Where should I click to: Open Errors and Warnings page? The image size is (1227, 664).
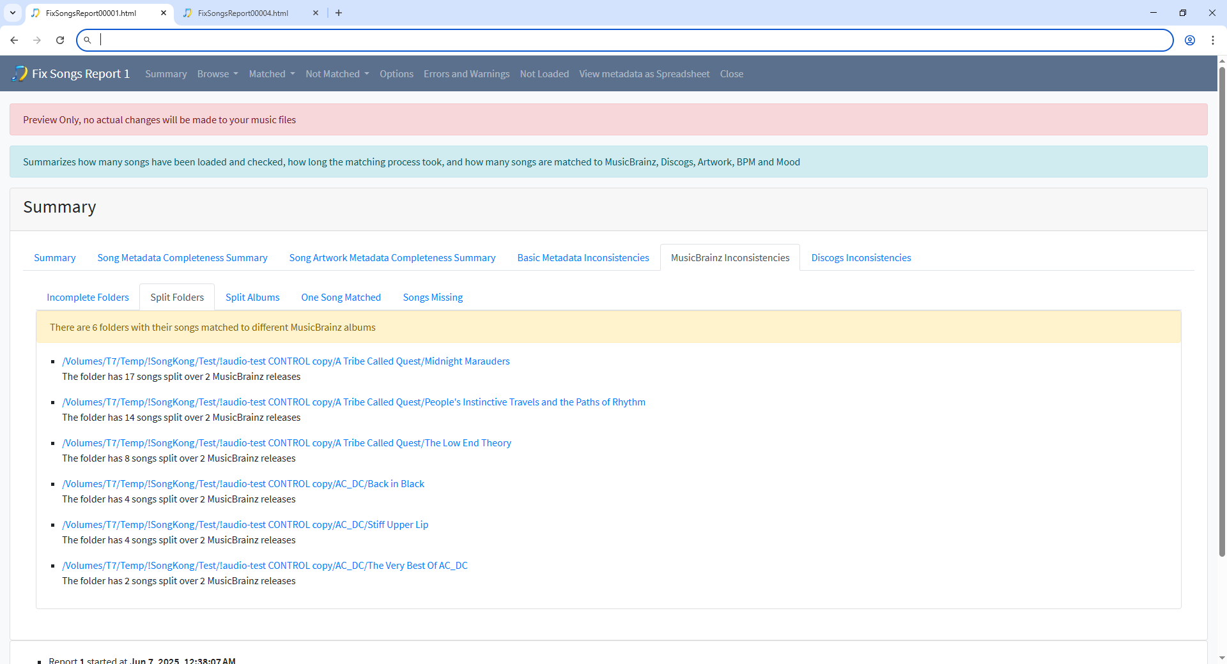coord(467,74)
